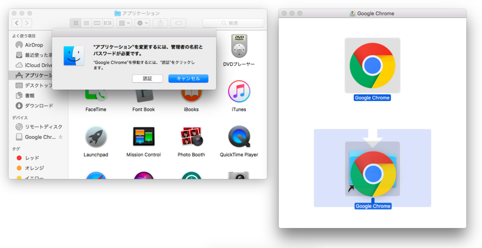Image resolution: width=482 pixels, height=248 pixels.
Task: Open the gear action menu
Action: pyautogui.click(x=142, y=23)
